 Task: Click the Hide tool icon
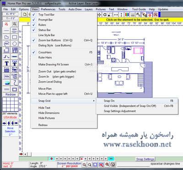[6, 76]
